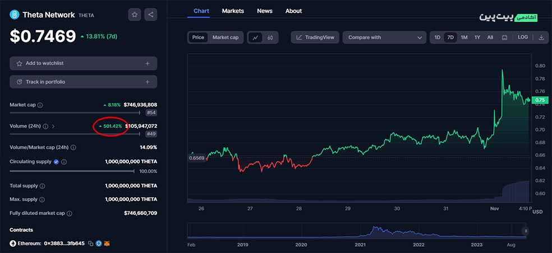Show Volume (24h) info tooltip icon
The image size is (552, 253).
(x=45, y=126)
